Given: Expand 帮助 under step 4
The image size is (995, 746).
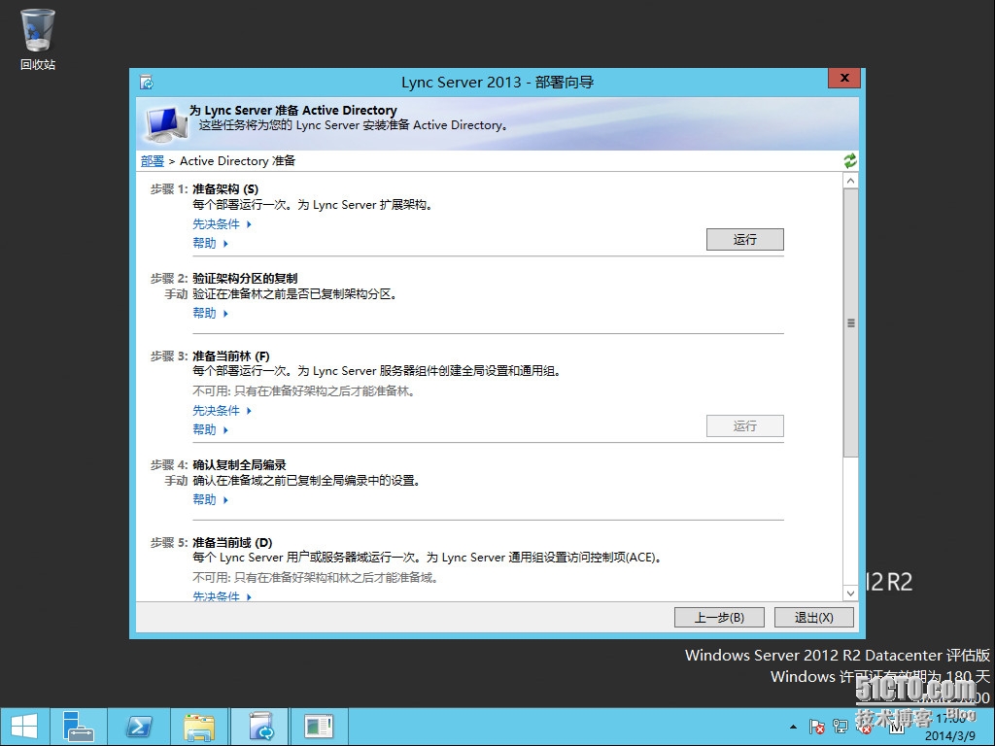Looking at the screenshot, I should click(x=210, y=499).
